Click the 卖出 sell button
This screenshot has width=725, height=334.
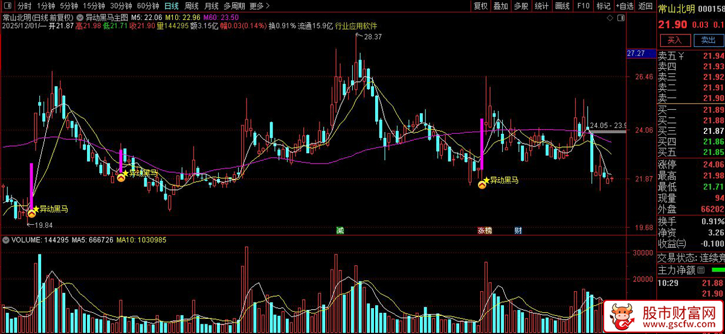[x=708, y=40]
